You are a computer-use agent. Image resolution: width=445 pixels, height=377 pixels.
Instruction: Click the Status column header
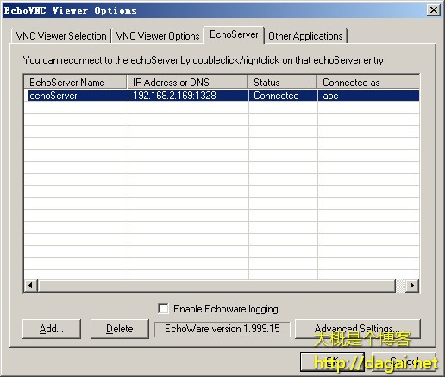click(282, 83)
